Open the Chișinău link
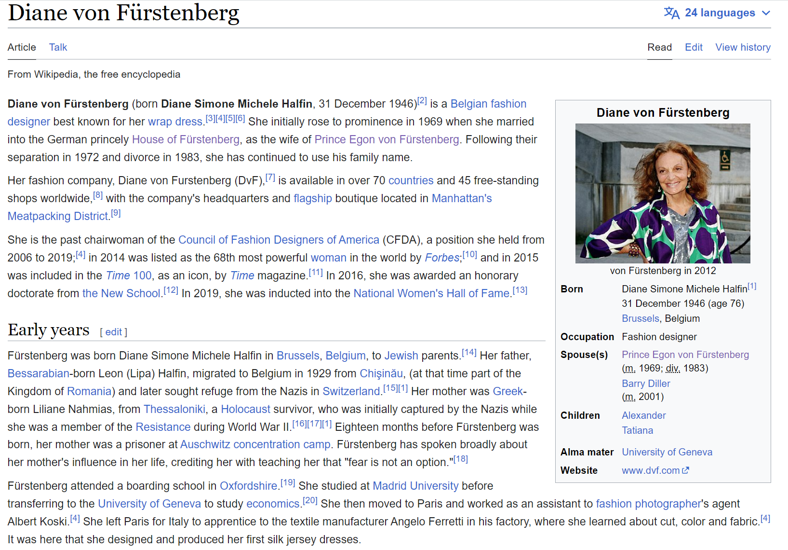788x550 pixels. coord(381,373)
